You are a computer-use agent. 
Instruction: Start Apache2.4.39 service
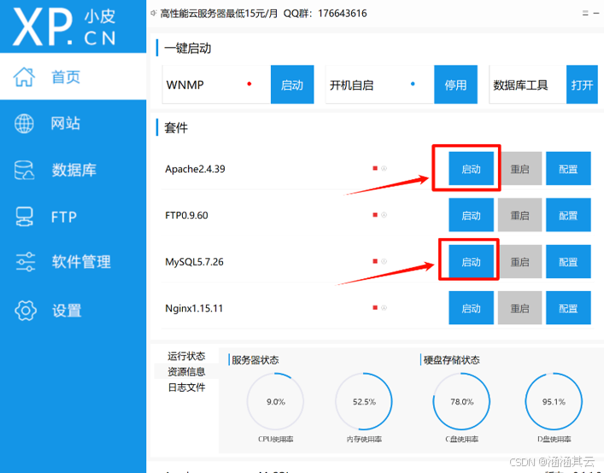tap(471, 168)
